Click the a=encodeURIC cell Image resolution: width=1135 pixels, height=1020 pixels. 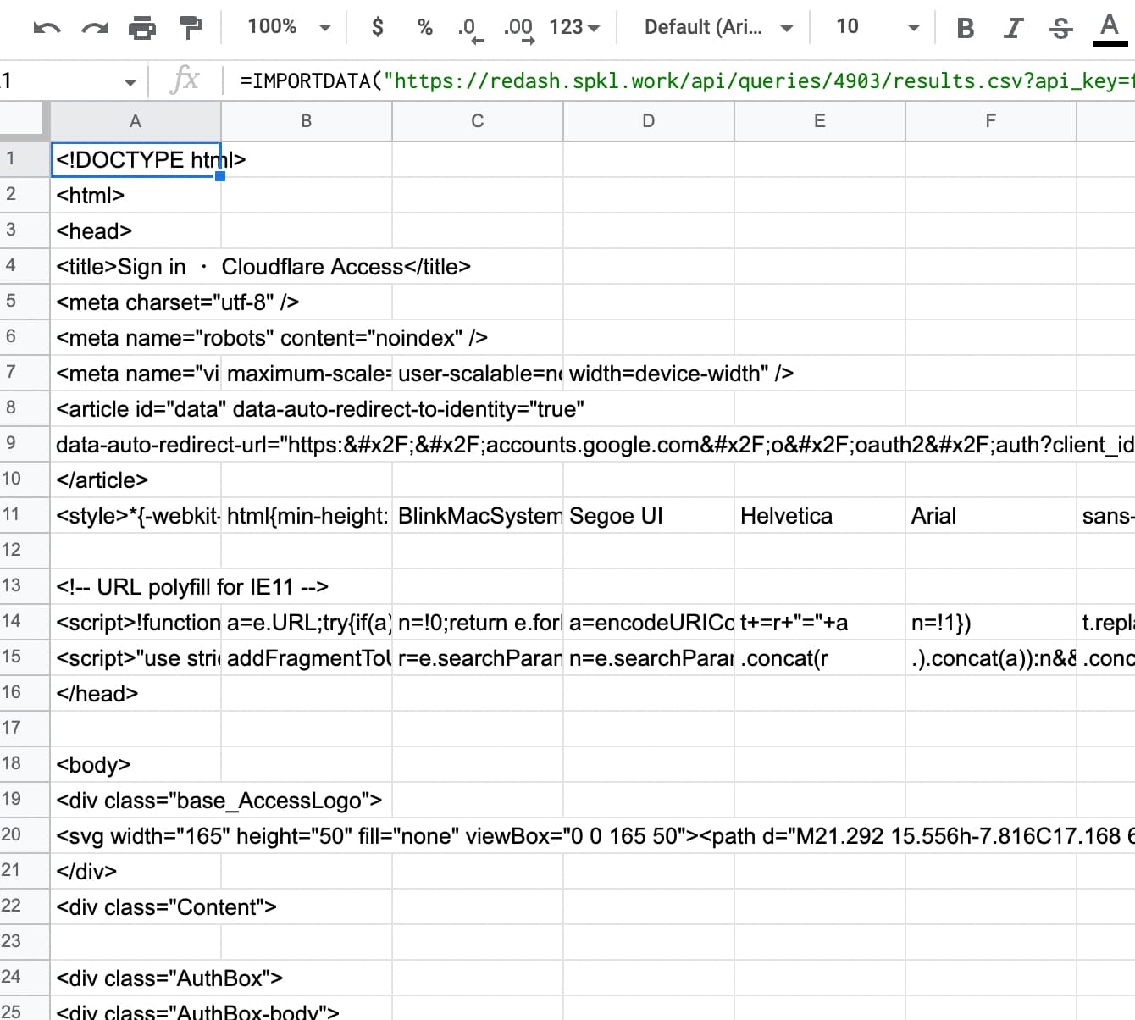pos(649,623)
